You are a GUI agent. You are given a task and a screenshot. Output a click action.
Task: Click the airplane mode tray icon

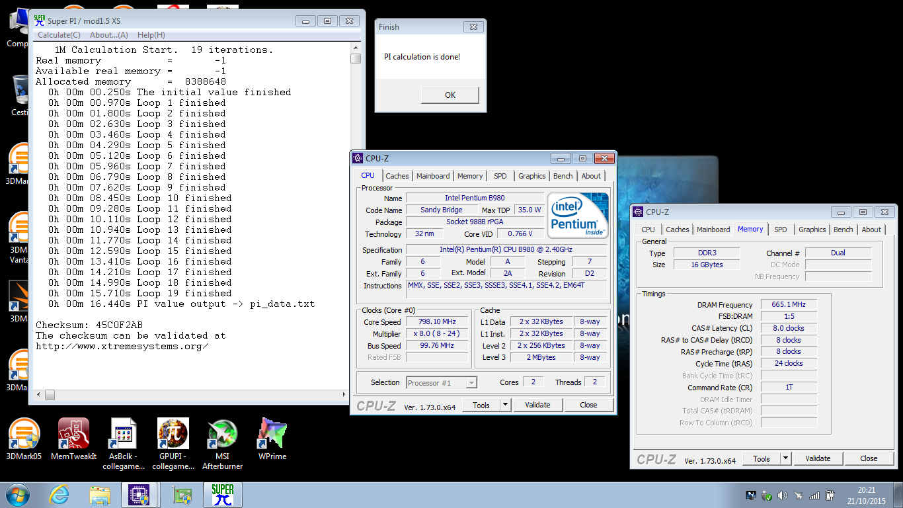pyautogui.click(x=799, y=495)
